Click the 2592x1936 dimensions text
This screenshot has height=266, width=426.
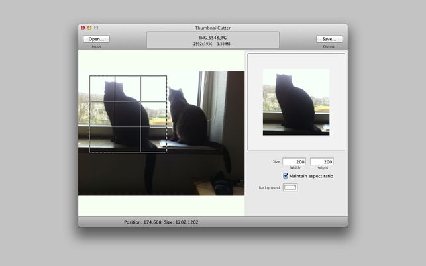click(203, 44)
